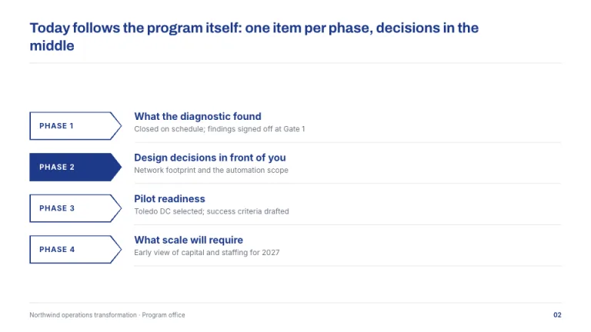The image size is (591, 332).
Task: Select 'What scale will require' heading
Action: click(189, 240)
